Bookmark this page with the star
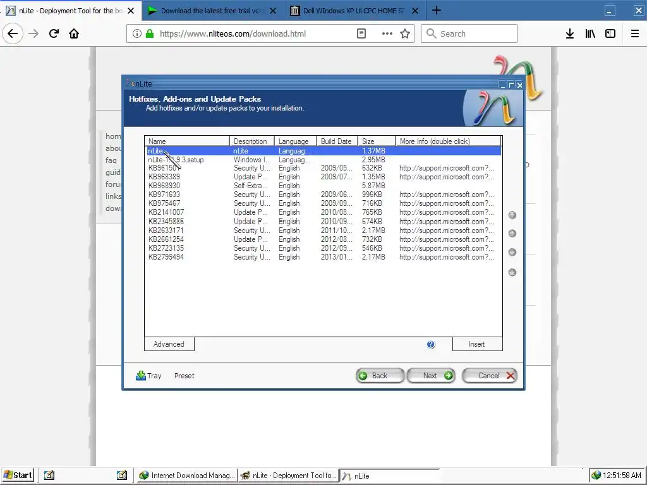Viewport: 647px width, 485px height. [405, 34]
